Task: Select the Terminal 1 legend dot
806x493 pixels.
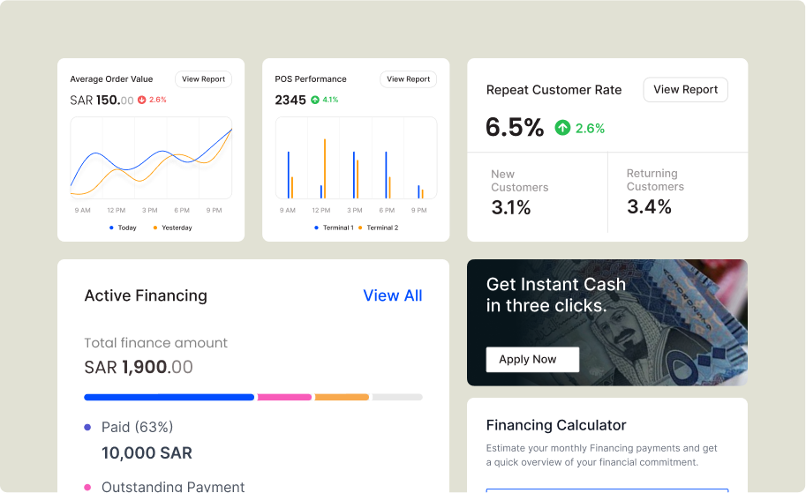Action: (316, 228)
